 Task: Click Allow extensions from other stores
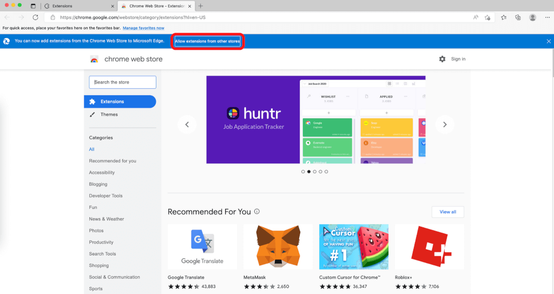point(207,41)
